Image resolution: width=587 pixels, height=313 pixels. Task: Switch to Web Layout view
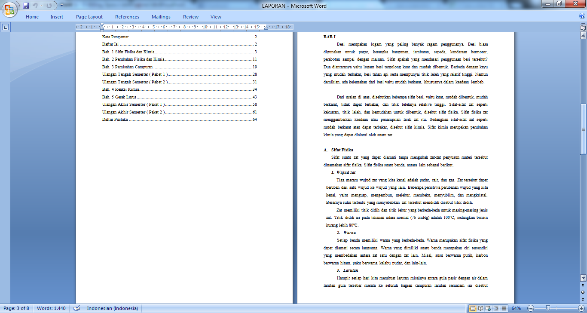[x=488, y=308]
